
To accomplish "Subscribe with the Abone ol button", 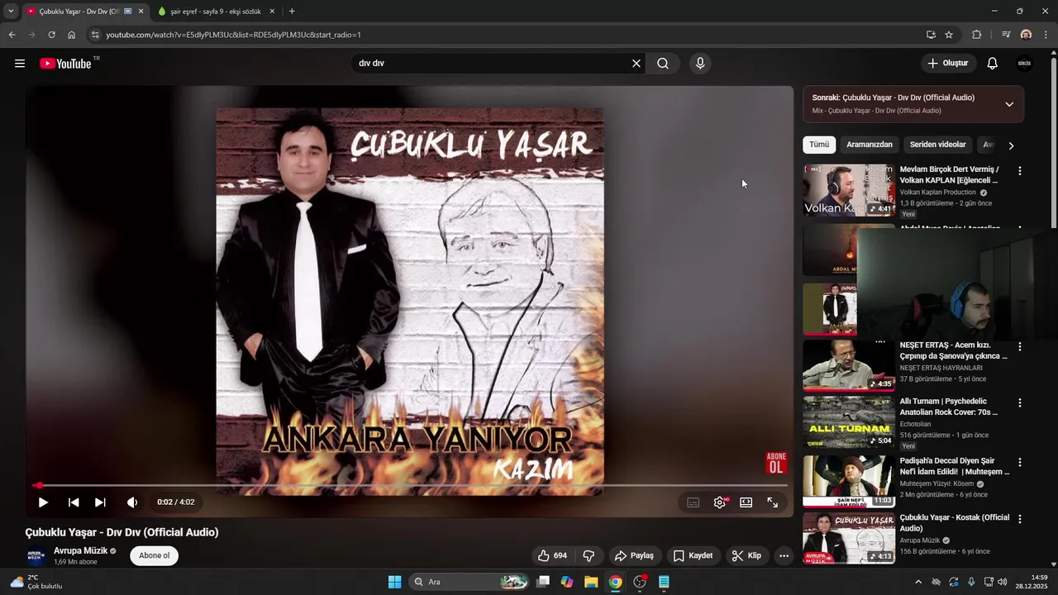I will pyautogui.click(x=154, y=556).
